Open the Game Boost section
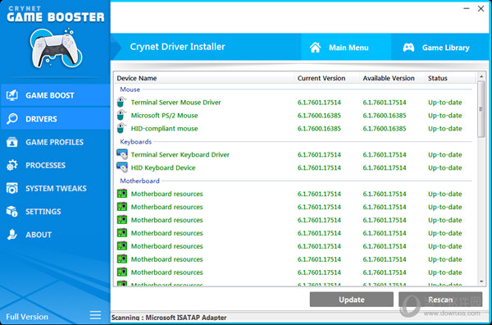This screenshot has width=492, height=325. coord(55,95)
